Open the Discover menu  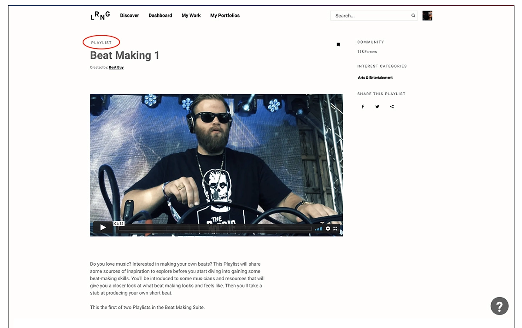point(129,15)
